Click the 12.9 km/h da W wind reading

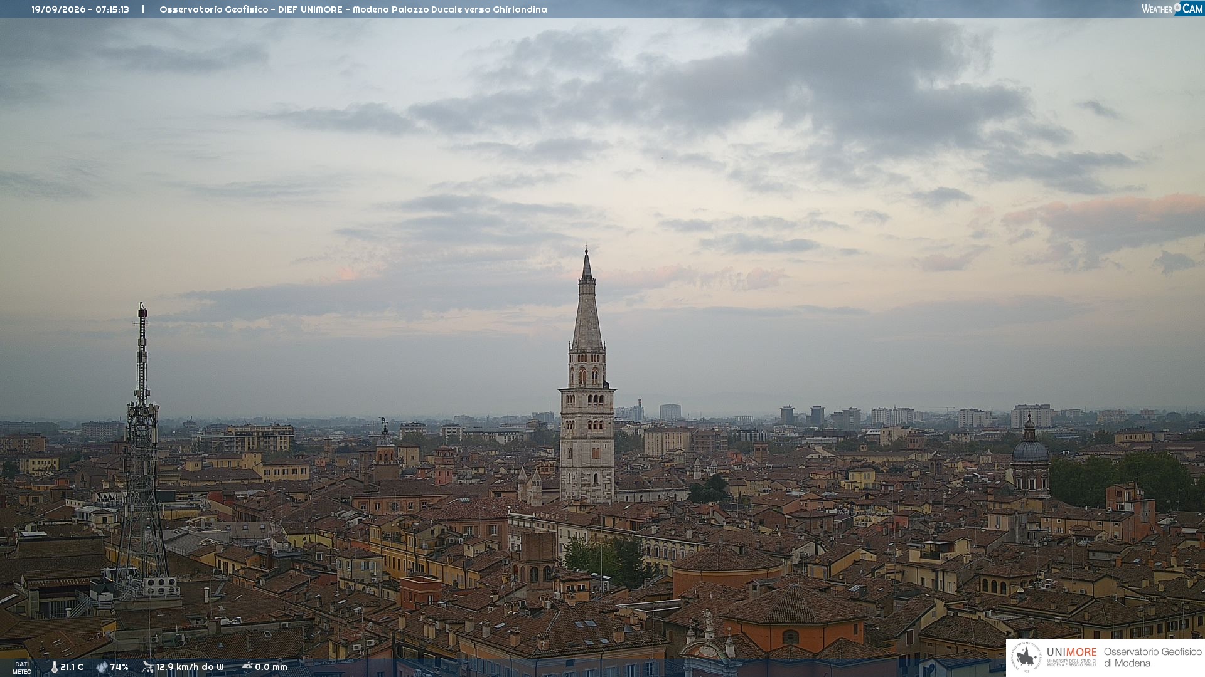(190, 667)
